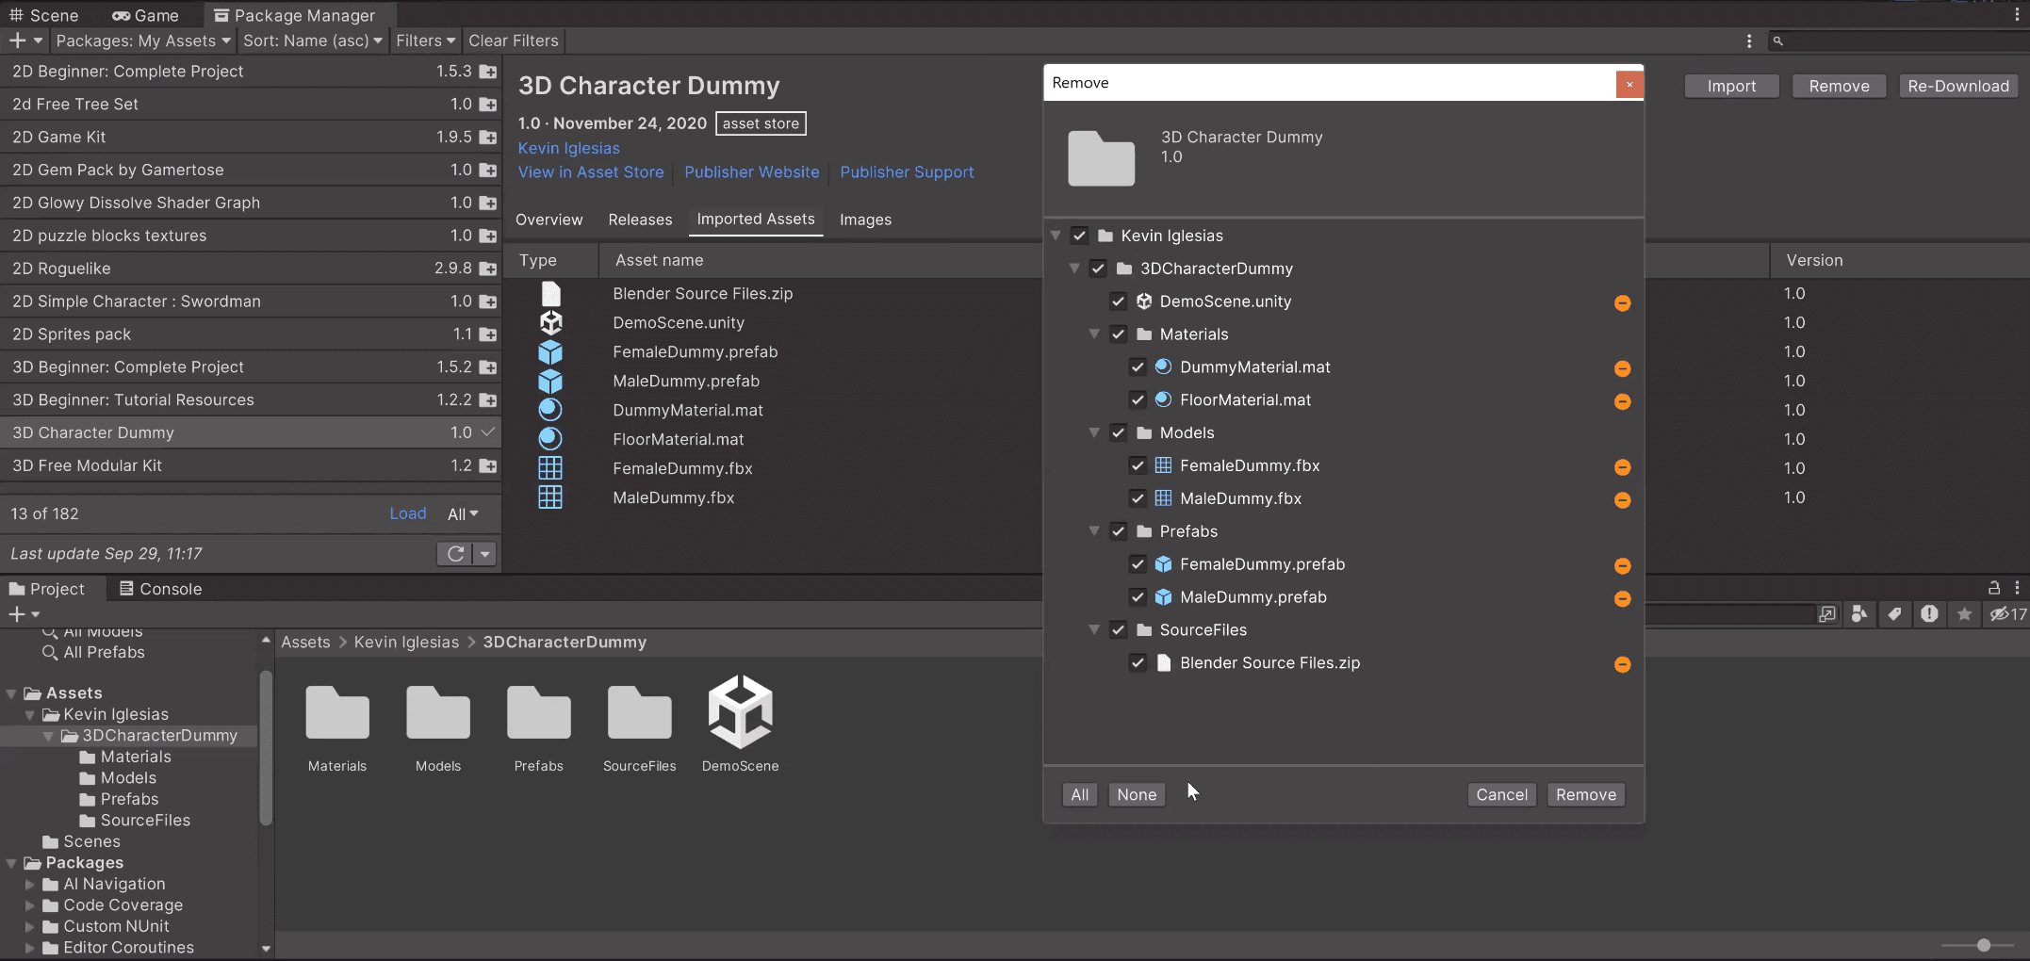Open the Packages: My Assets dropdown
Screen dimensions: 2030x961
141,41
